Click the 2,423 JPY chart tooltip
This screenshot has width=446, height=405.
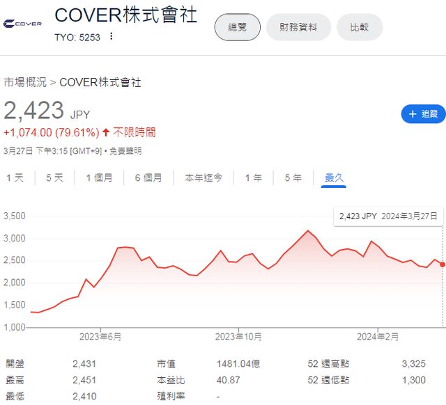click(x=388, y=216)
